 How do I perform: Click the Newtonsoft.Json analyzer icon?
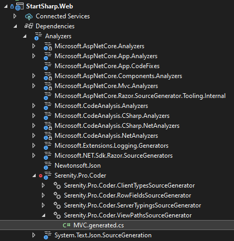point(48,166)
